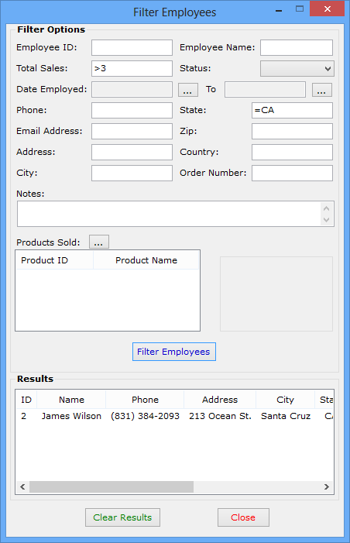Viewport: 350px width, 543px height.
Task: Sort results by Phone column header
Action: (x=145, y=400)
